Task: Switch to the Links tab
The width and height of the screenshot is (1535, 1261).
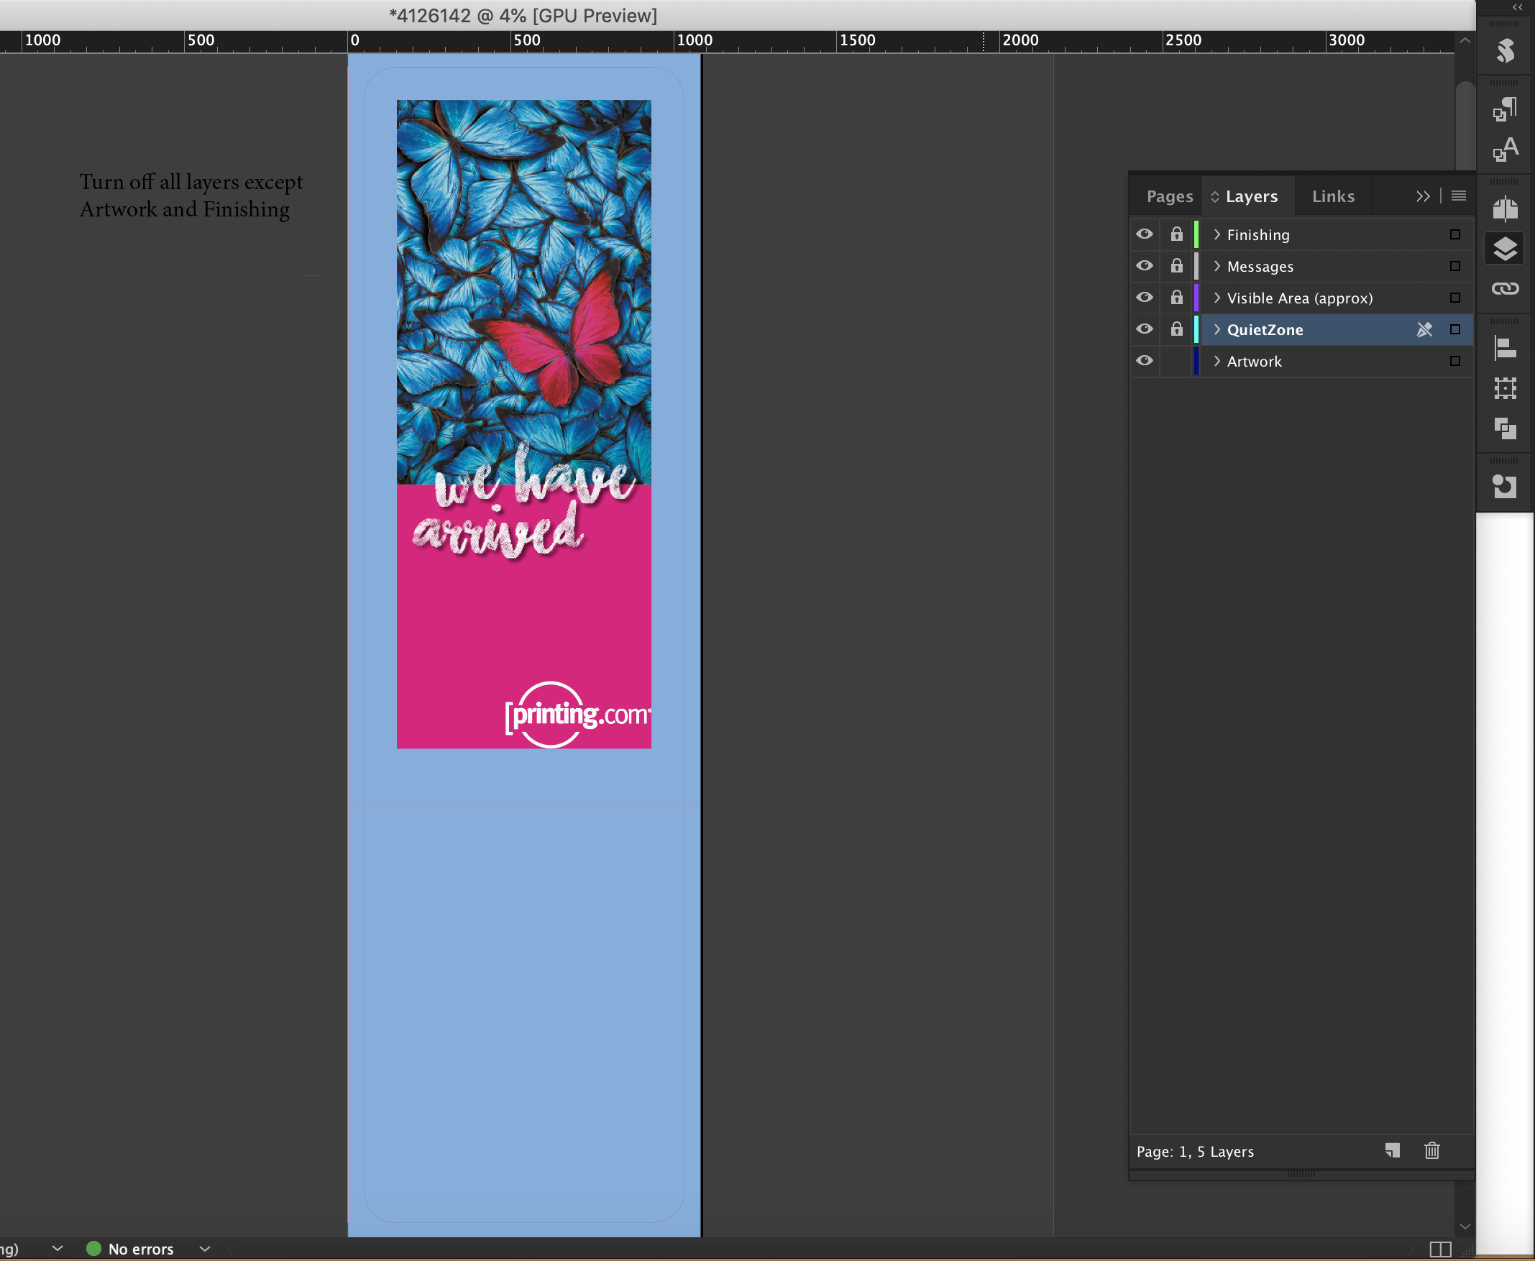Action: 1332,196
